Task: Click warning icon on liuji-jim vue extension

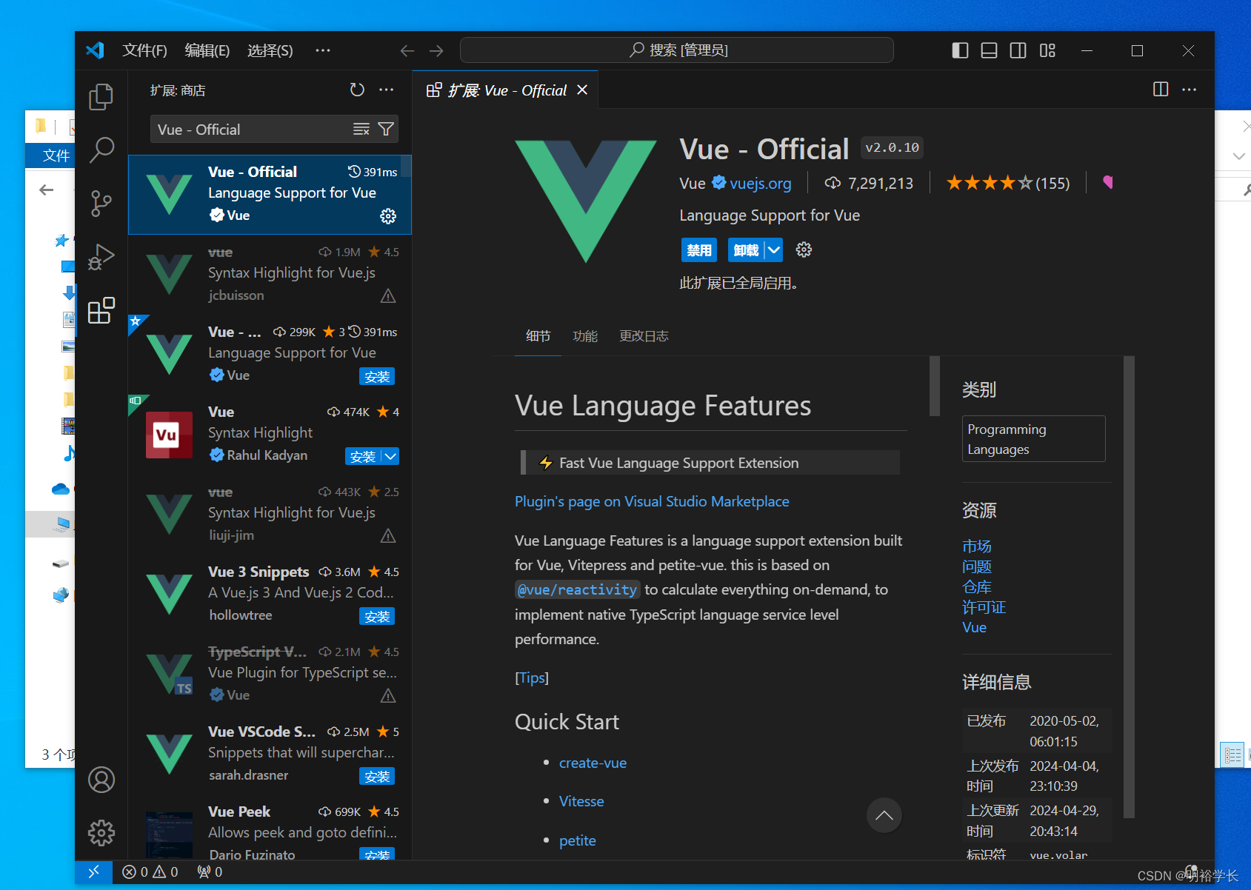Action: [x=388, y=536]
